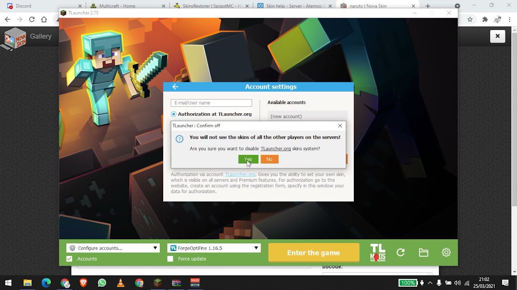Enable the Force update checkbox

[x=170, y=259]
